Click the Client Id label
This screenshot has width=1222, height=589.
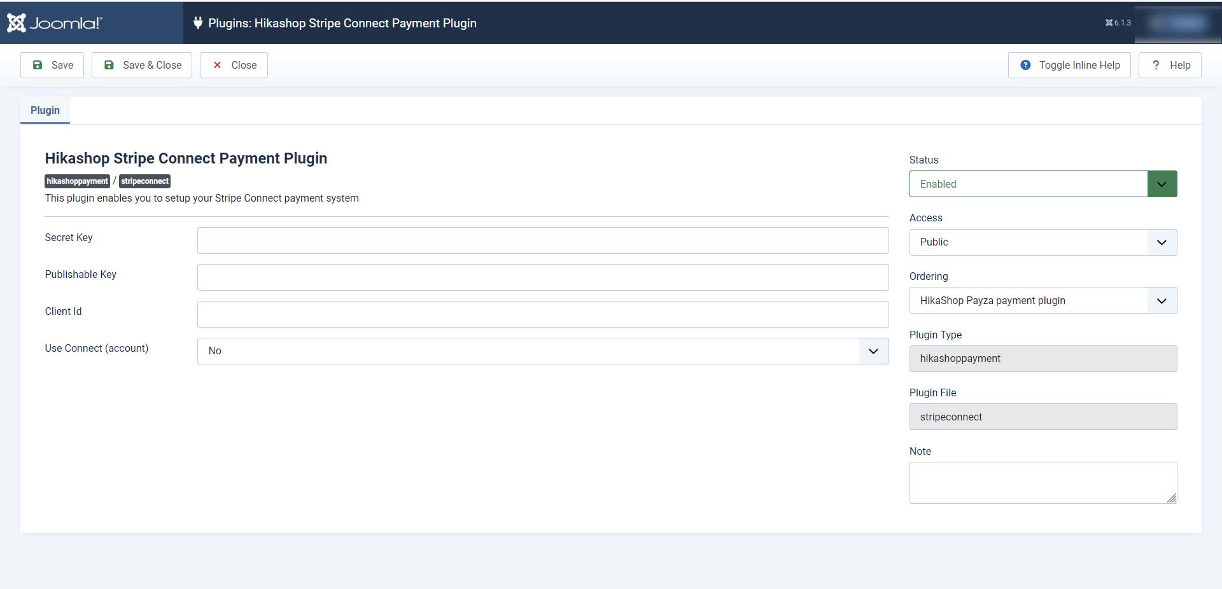[x=63, y=311]
